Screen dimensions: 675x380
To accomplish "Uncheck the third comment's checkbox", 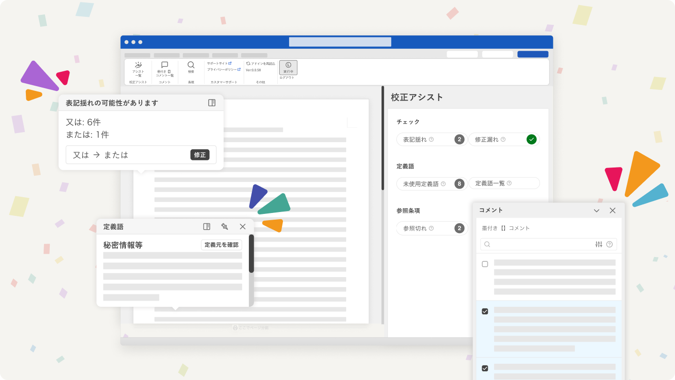I will click(485, 368).
